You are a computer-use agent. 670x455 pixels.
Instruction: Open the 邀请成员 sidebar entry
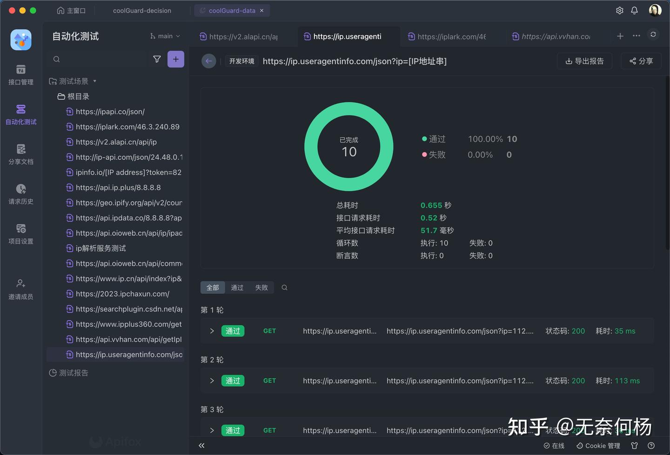click(21, 289)
